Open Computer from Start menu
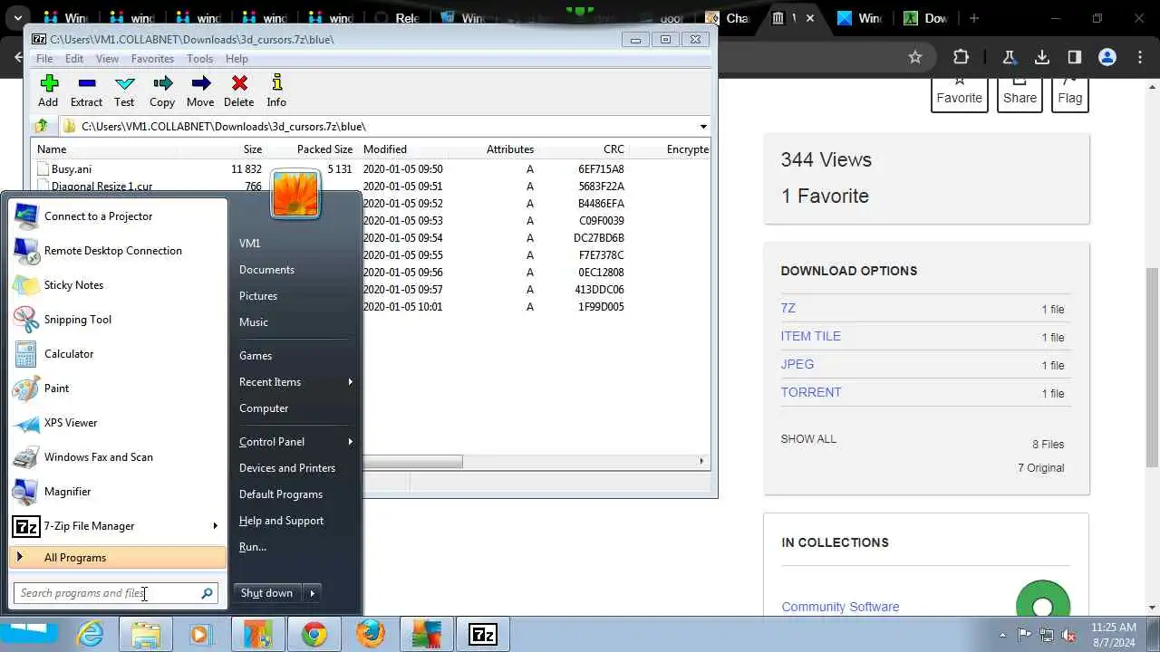Screen dimensions: 1160x652 click(264, 408)
